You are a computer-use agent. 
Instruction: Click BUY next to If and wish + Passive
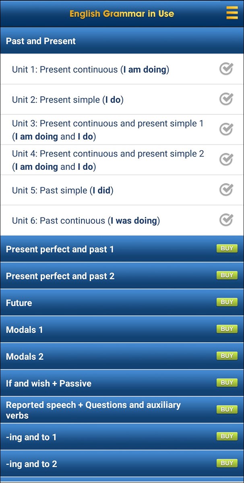tap(227, 382)
